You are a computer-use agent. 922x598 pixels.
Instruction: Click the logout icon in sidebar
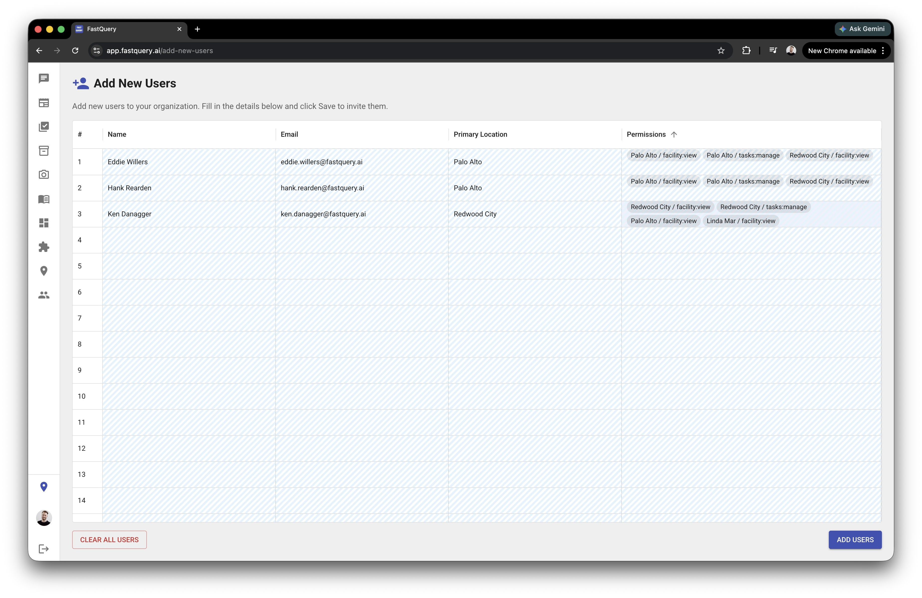(44, 549)
